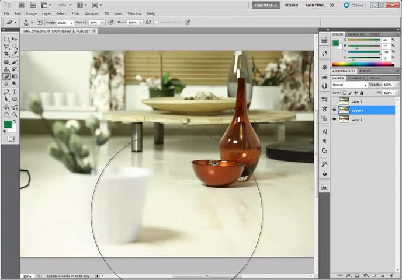
Task: Toggle Quick Mask mode
Action: (11, 139)
